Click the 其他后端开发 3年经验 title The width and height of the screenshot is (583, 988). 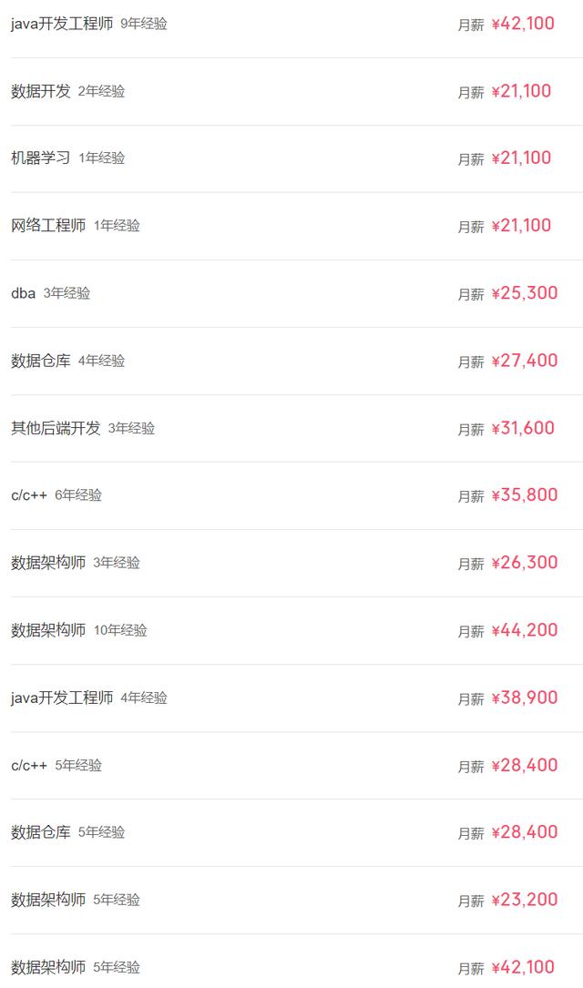[x=56, y=428]
